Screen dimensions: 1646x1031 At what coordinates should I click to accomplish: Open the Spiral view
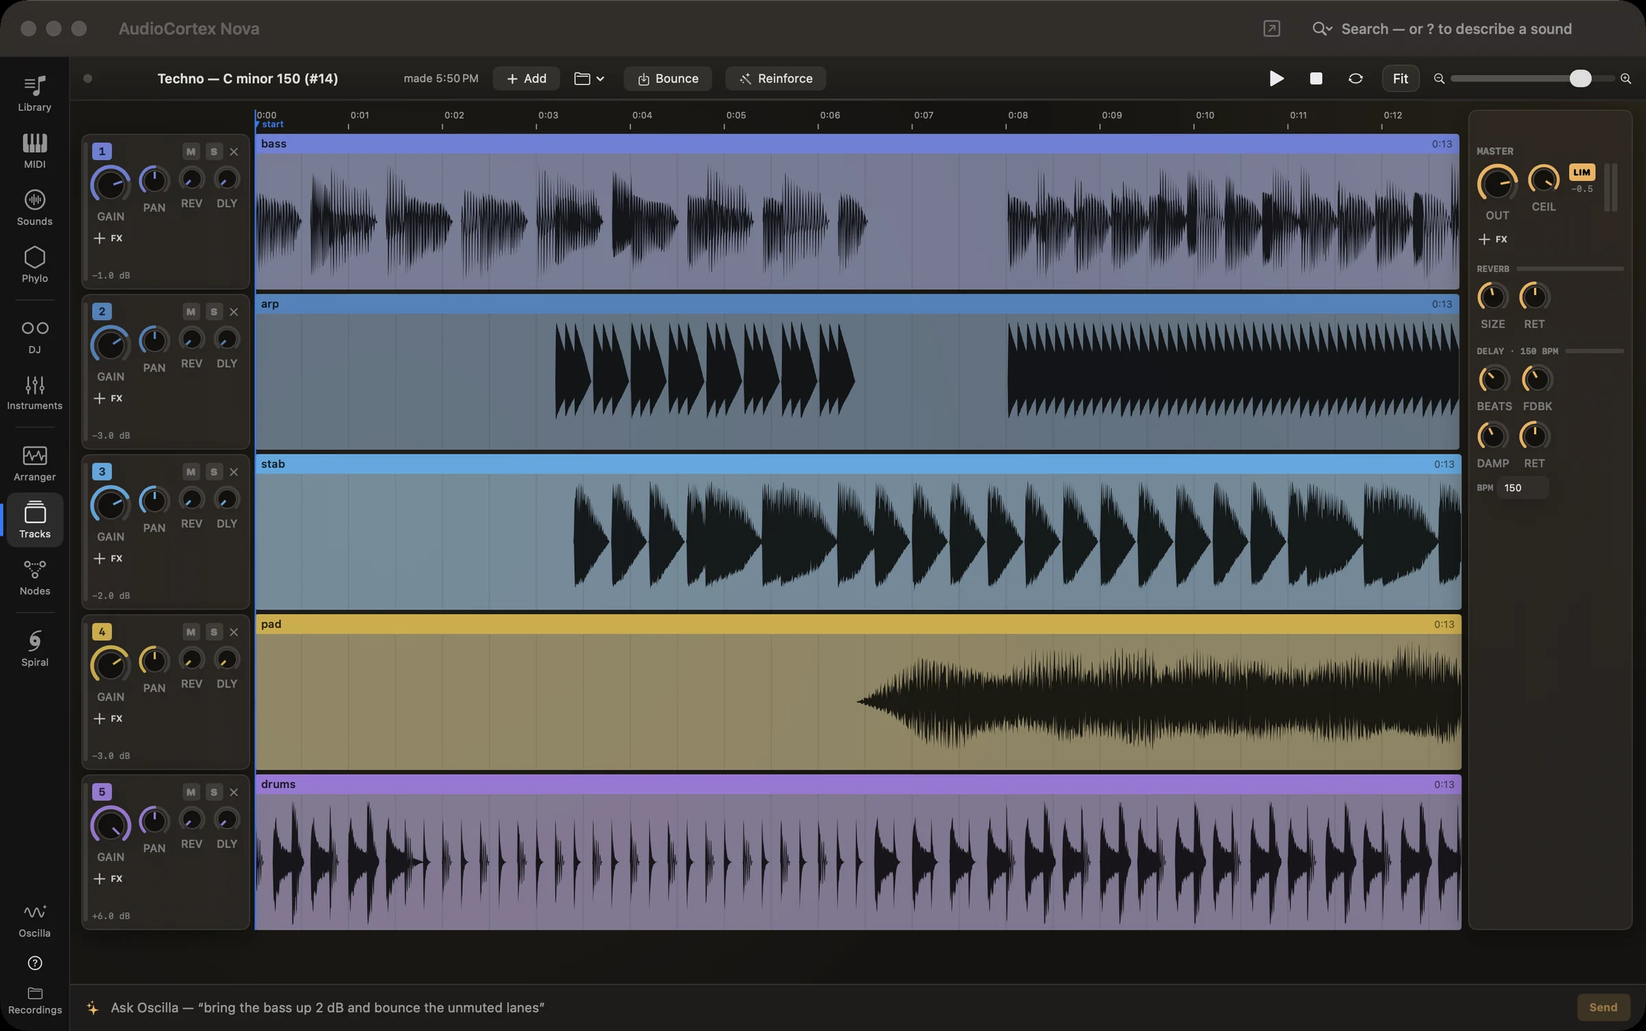coord(34,648)
